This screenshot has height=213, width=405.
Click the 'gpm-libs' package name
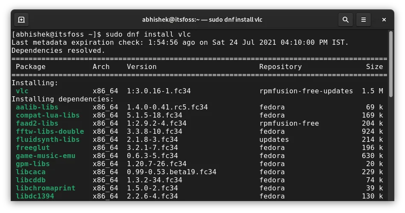point(32,164)
